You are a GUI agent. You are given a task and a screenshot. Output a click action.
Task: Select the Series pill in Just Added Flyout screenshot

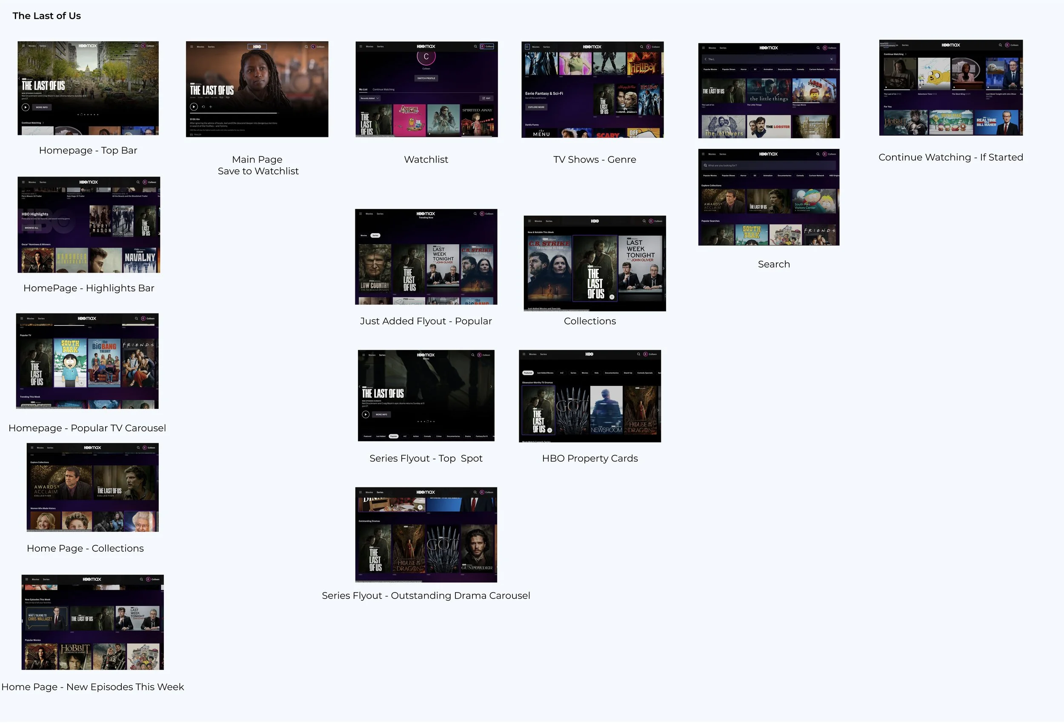click(375, 236)
